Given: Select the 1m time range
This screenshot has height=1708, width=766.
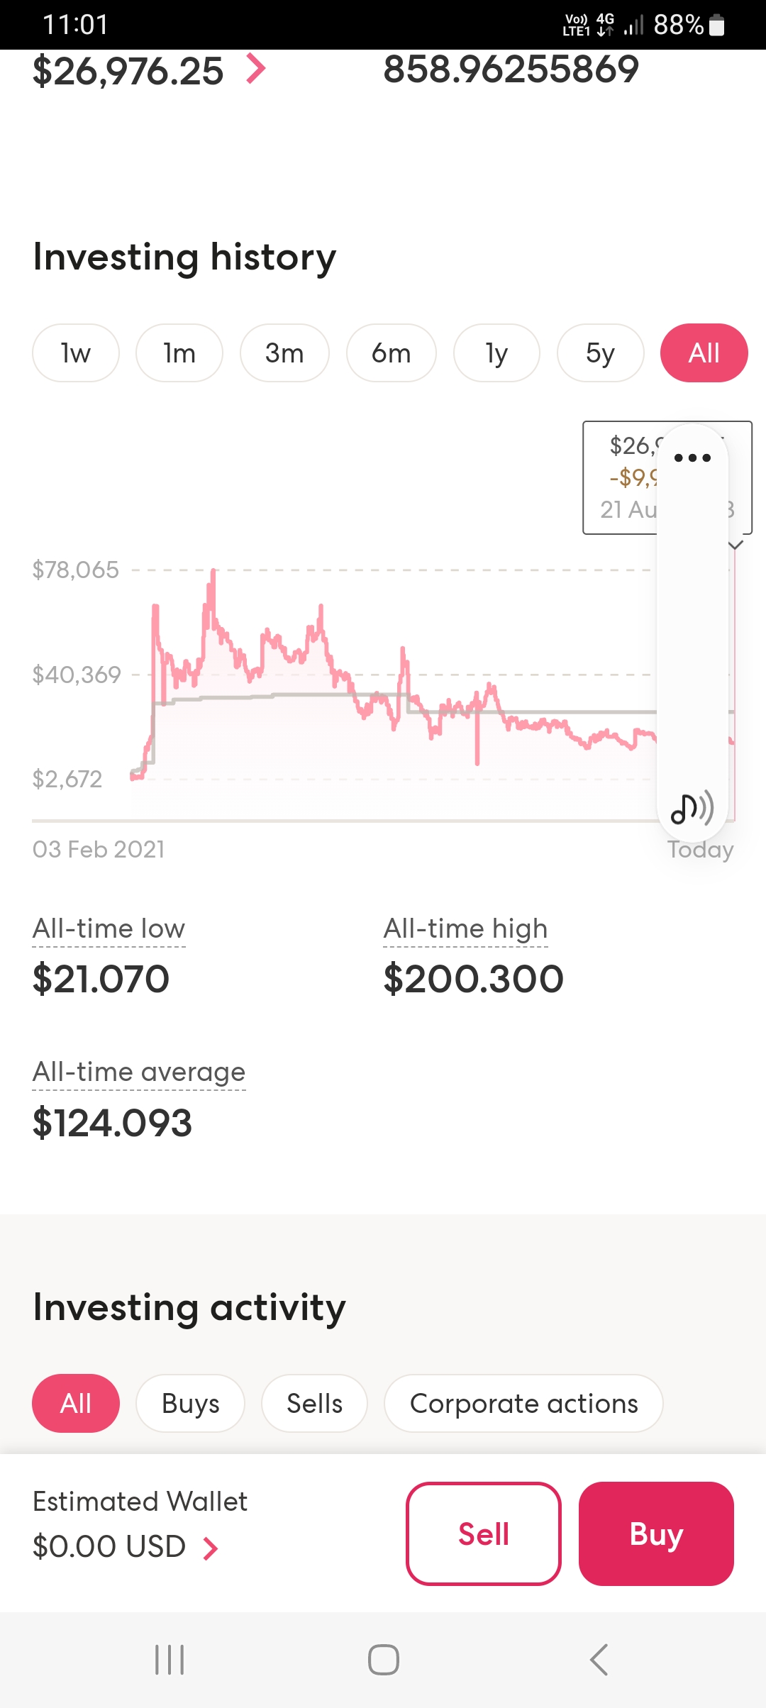Looking at the screenshot, I should (179, 353).
